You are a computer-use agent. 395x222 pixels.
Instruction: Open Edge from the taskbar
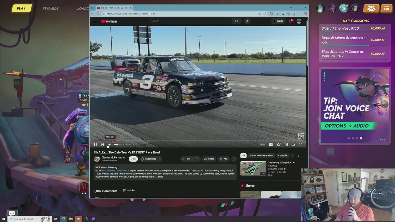[63, 219]
